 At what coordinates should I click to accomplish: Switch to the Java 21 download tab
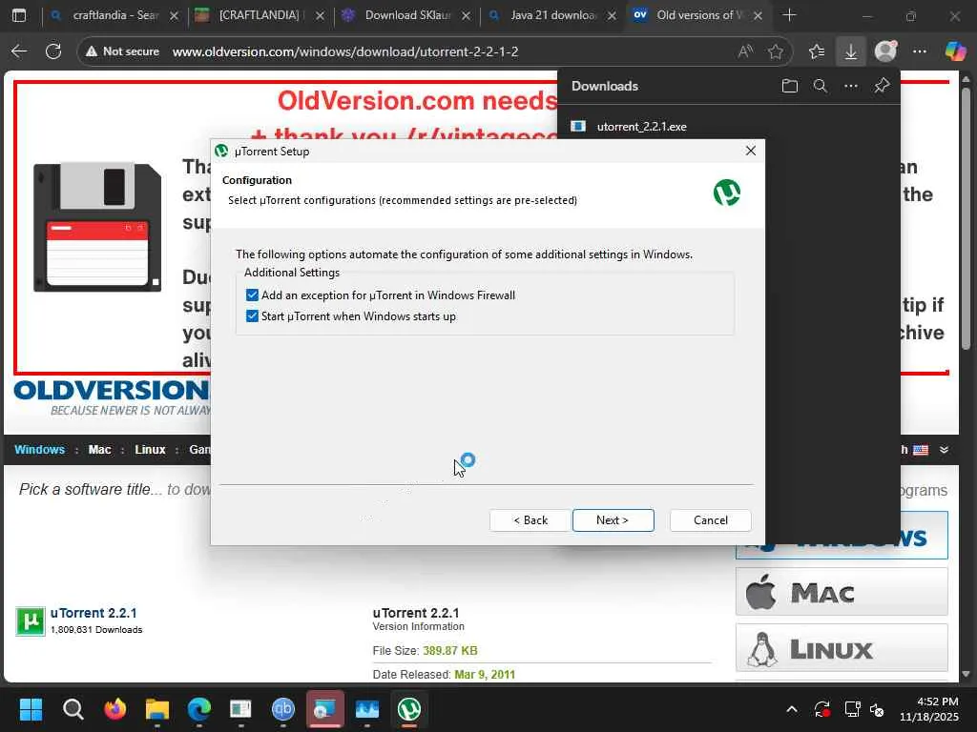coord(552,15)
